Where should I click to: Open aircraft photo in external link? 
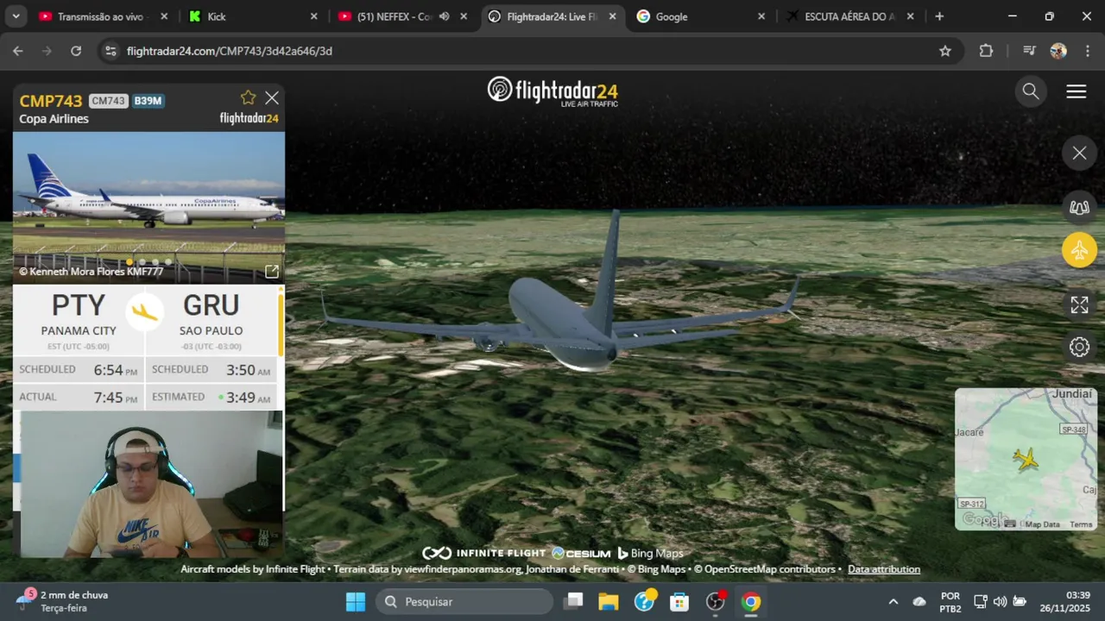[272, 272]
